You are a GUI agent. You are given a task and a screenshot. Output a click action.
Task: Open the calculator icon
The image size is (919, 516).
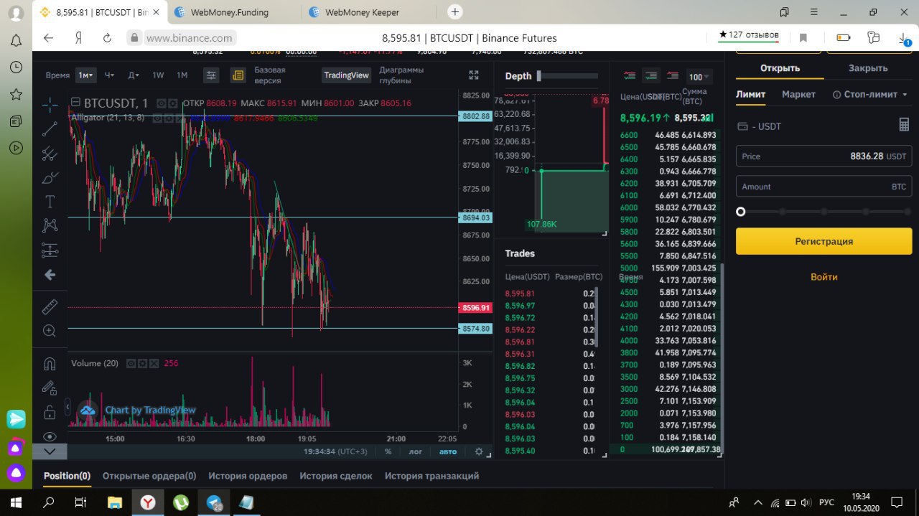[x=904, y=125]
